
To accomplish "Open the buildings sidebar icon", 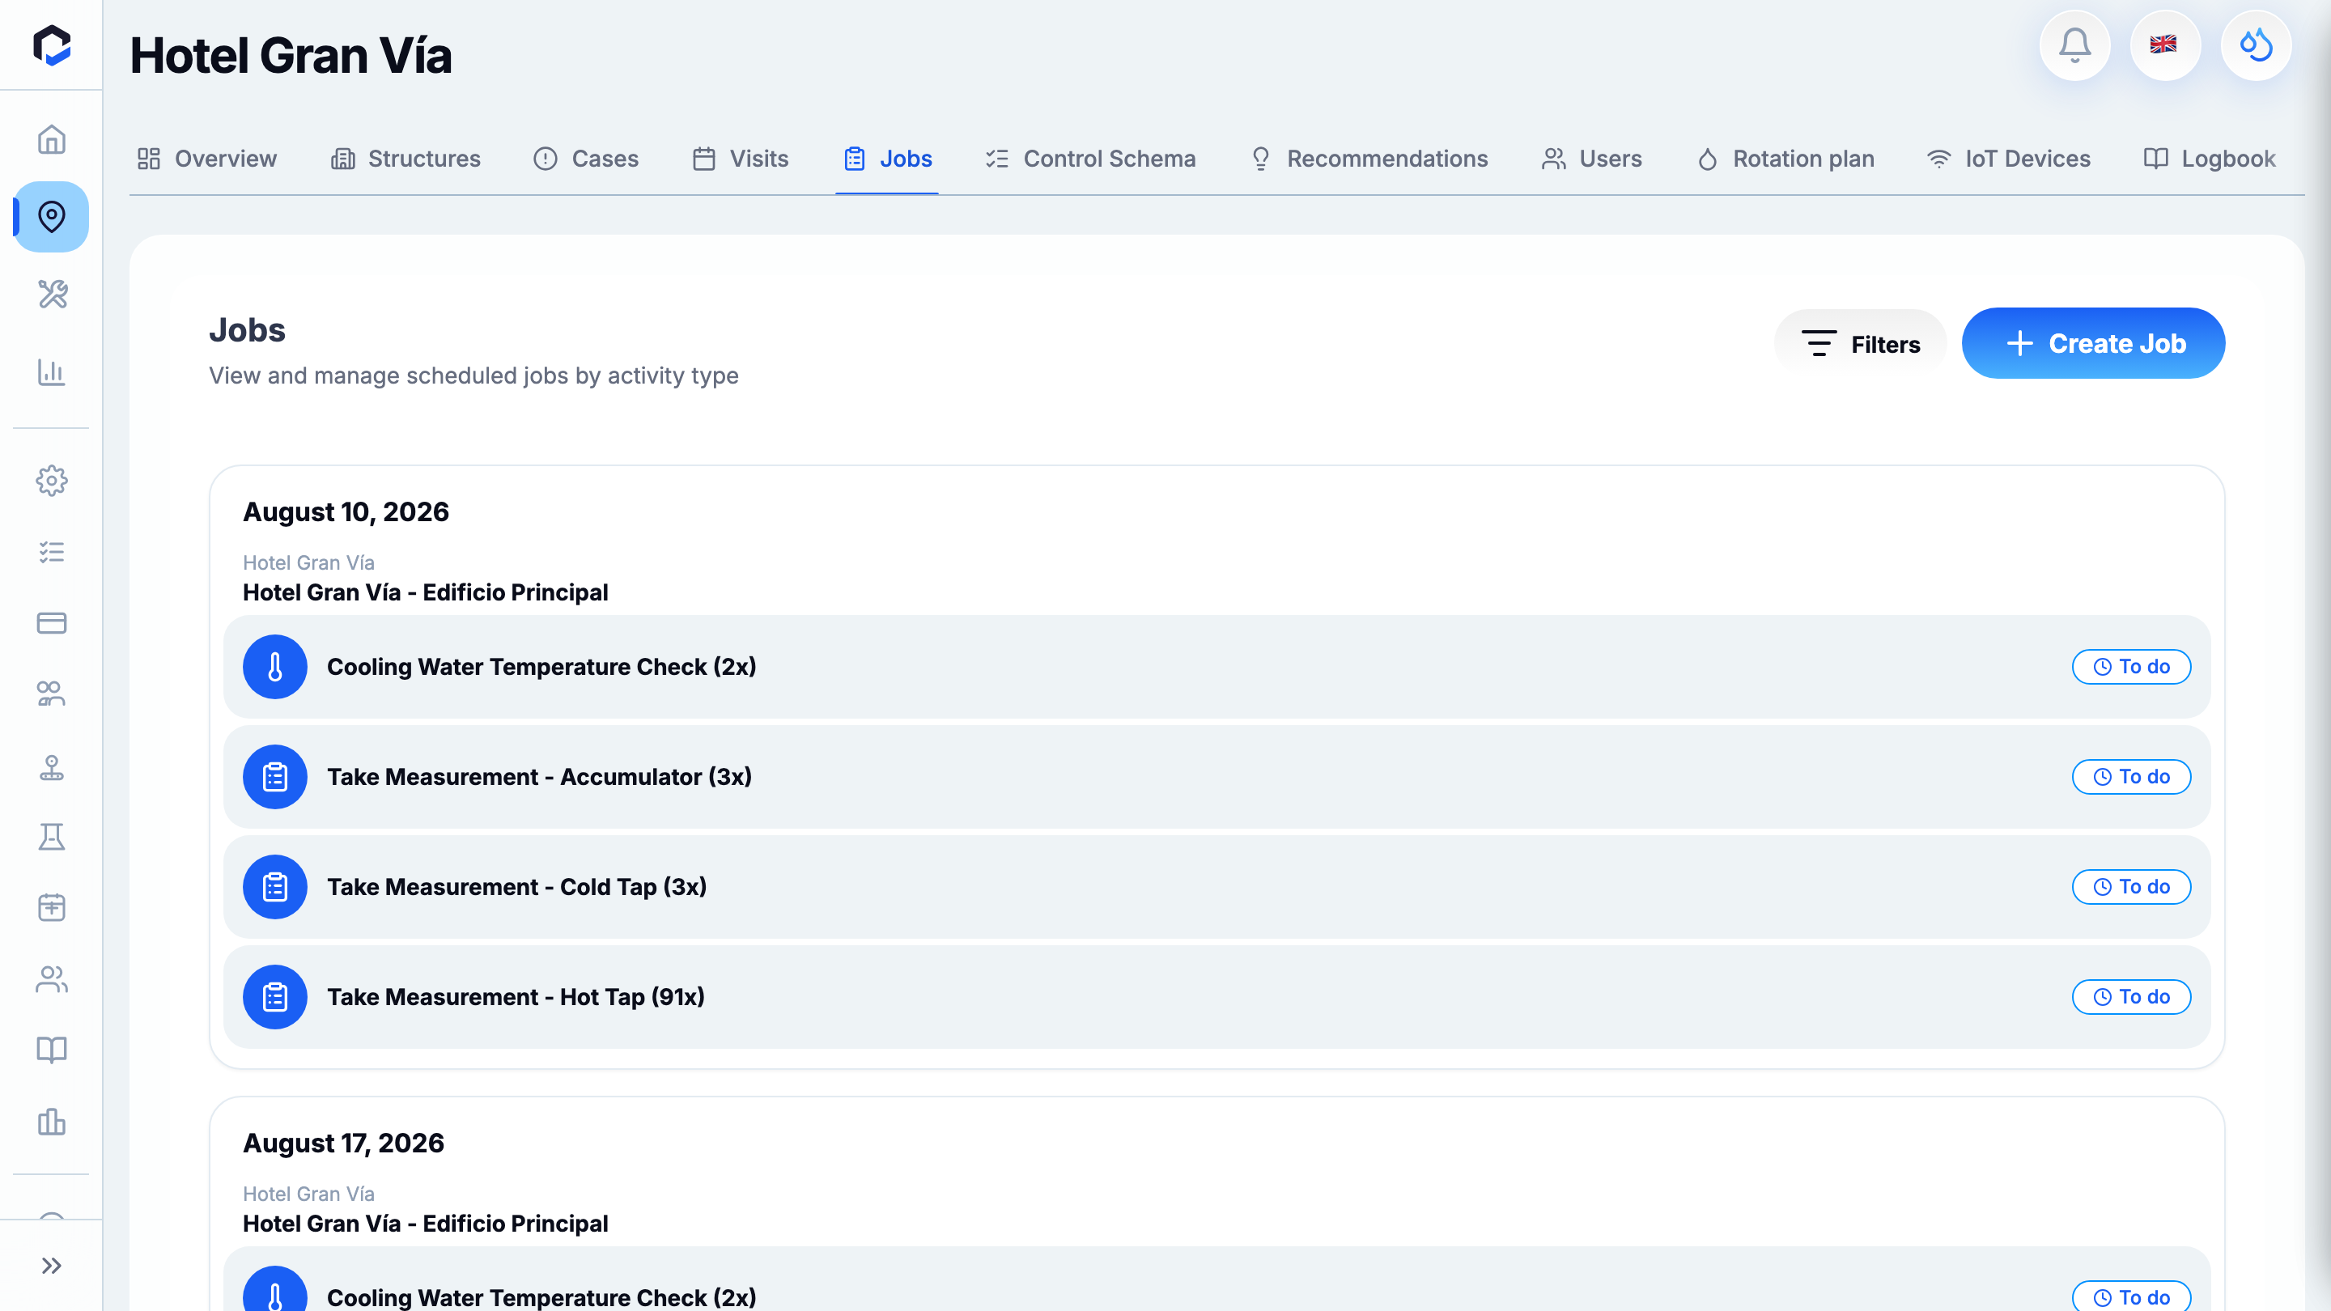I will [x=52, y=1122].
